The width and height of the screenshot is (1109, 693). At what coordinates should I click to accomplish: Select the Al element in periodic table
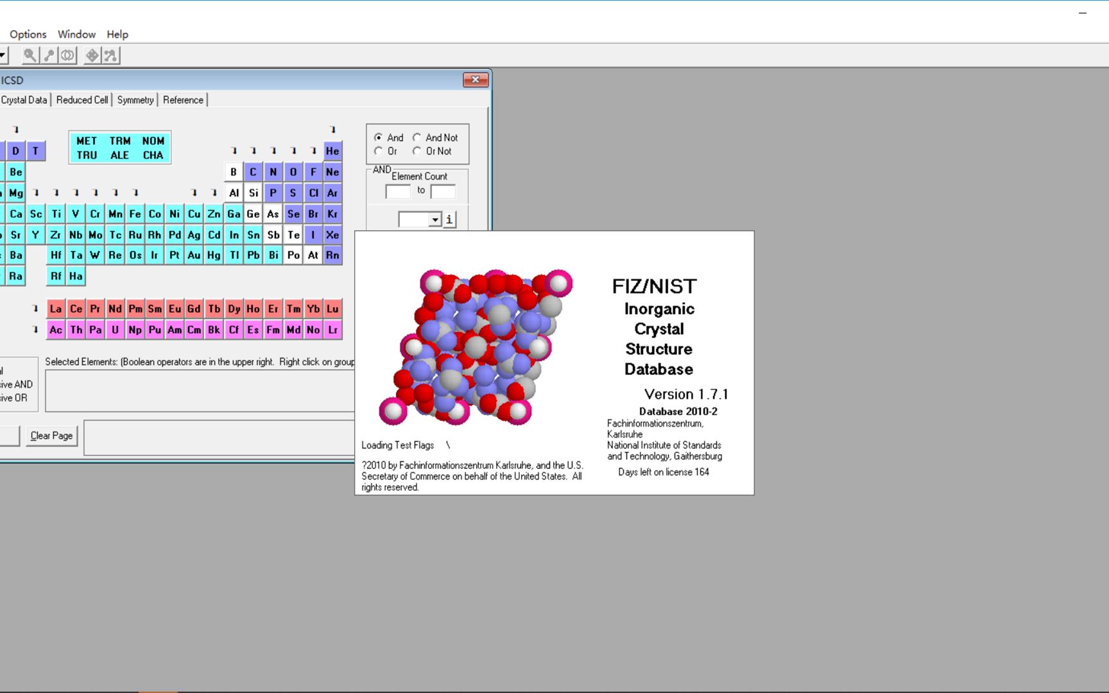pyautogui.click(x=234, y=193)
